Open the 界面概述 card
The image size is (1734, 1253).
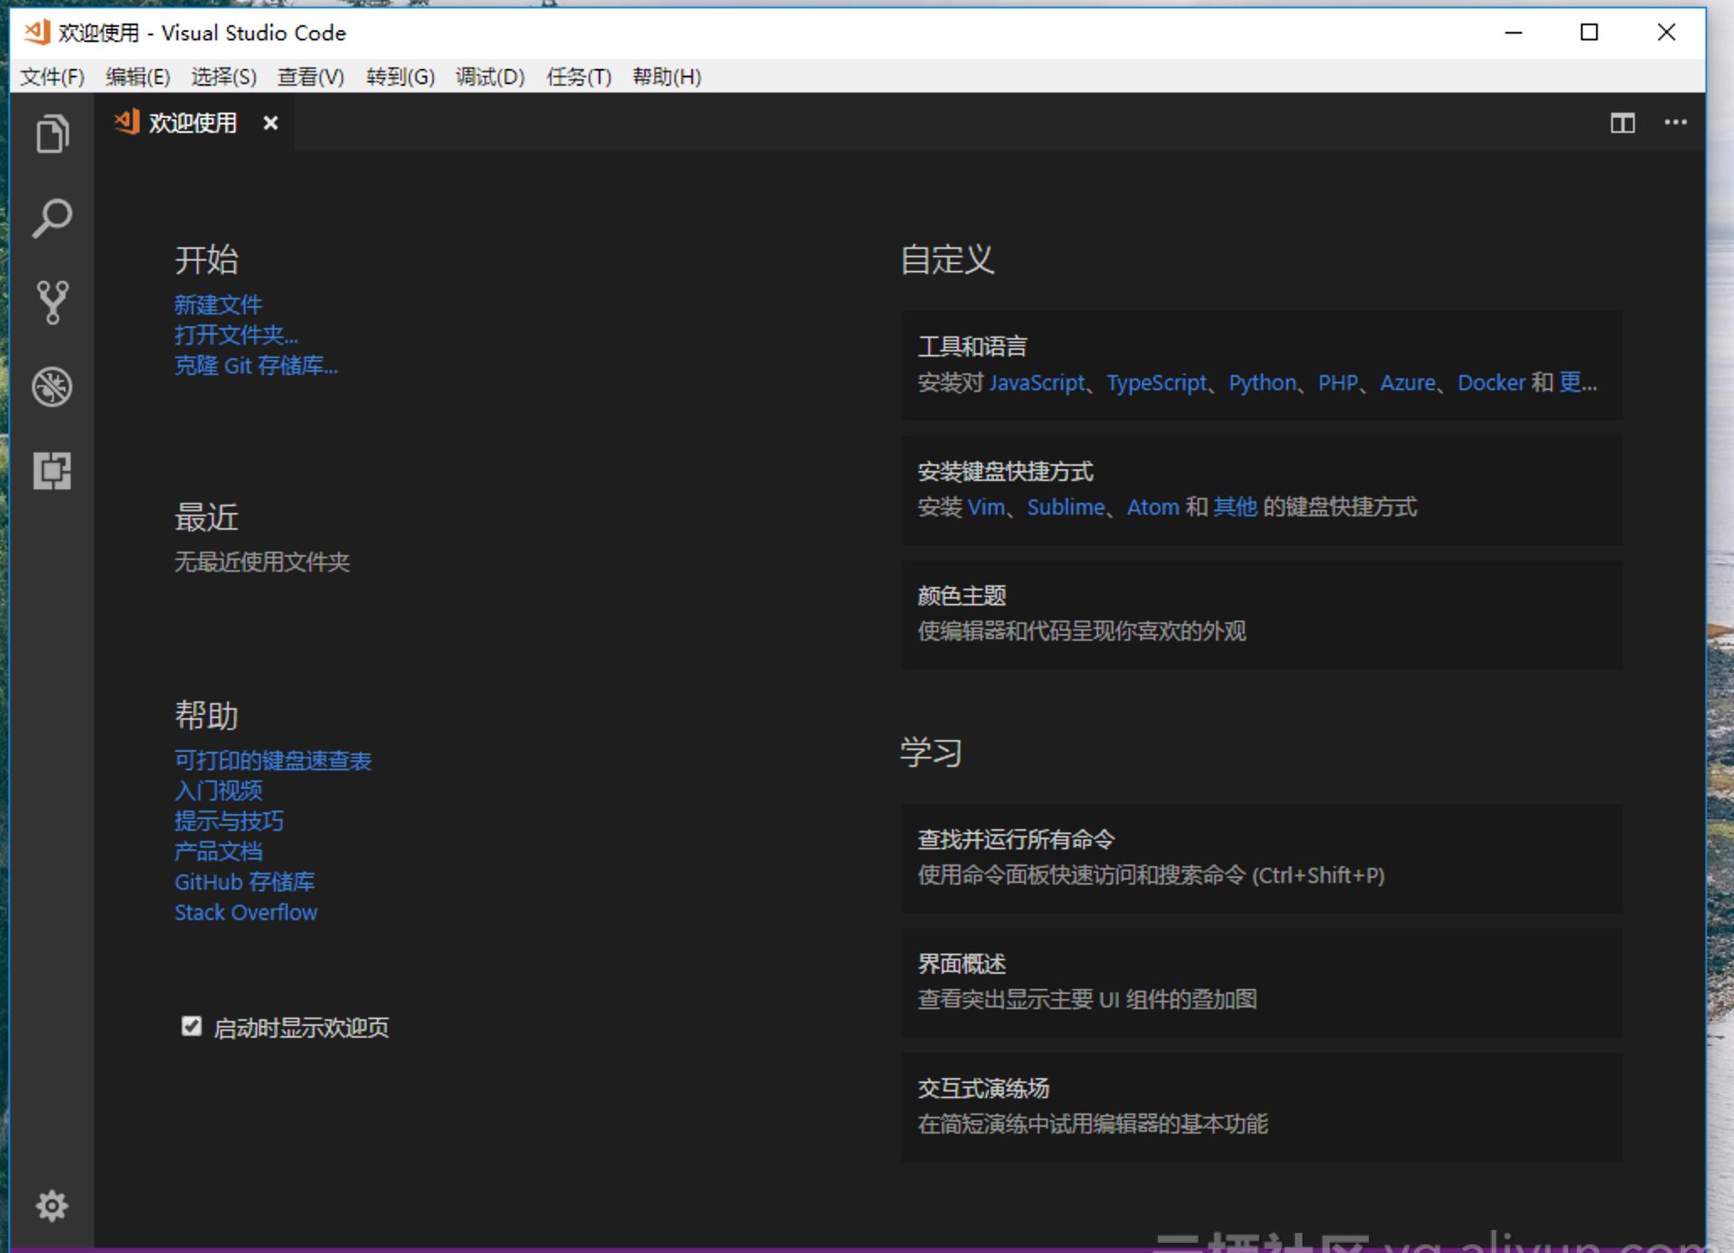[1262, 982]
